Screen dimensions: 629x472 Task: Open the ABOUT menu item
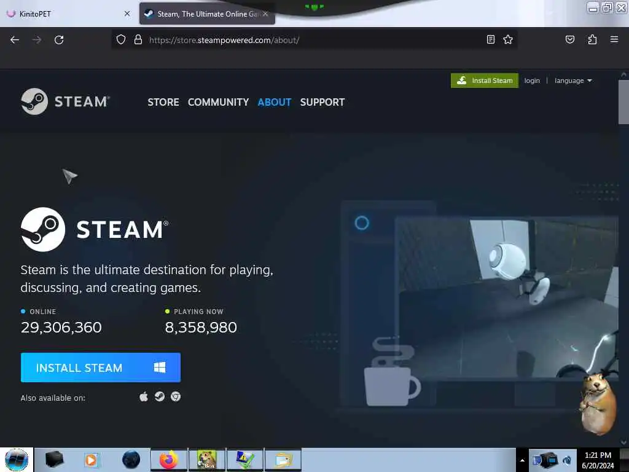click(275, 102)
